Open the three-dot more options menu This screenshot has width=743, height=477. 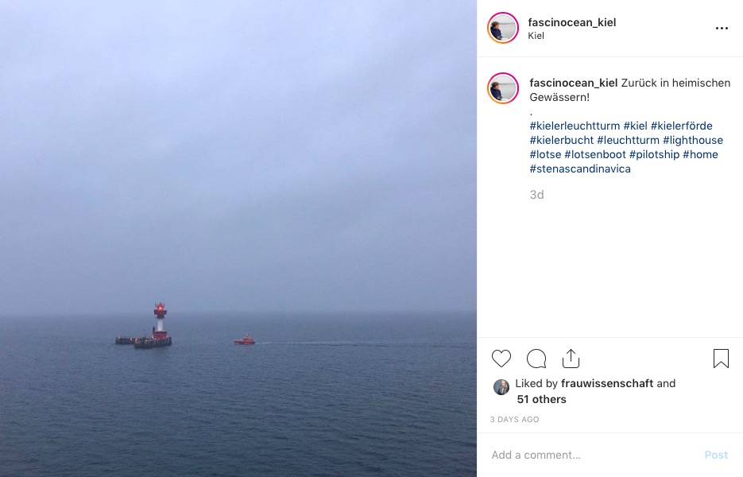click(x=722, y=29)
